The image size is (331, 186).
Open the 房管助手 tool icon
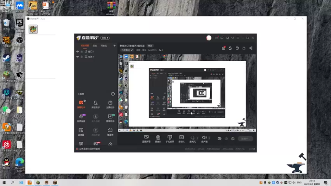click(96, 104)
